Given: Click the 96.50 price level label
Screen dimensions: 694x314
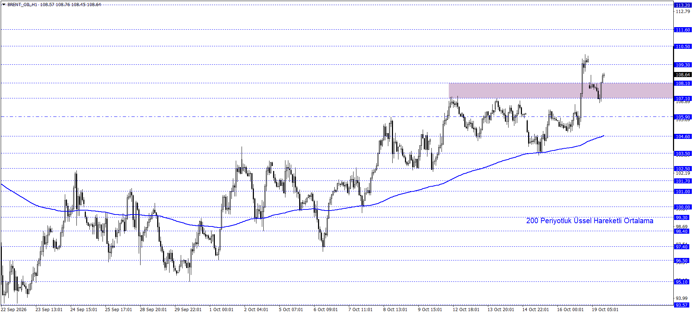Looking at the screenshot, I should point(682,260).
